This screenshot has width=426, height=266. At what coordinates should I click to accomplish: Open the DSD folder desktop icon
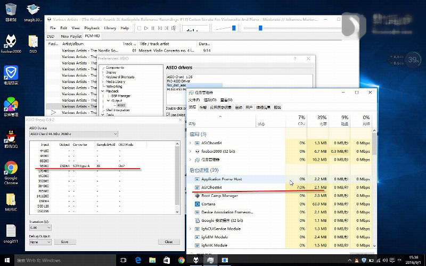pyautogui.click(x=33, y=43)
